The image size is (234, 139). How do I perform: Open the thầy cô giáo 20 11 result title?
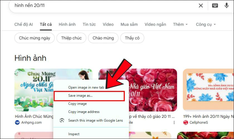152,116
